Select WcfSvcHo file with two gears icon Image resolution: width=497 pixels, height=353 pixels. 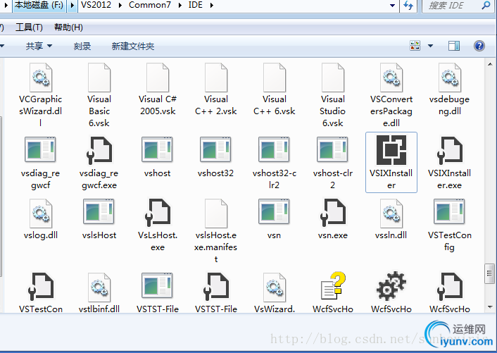point(391,292)
